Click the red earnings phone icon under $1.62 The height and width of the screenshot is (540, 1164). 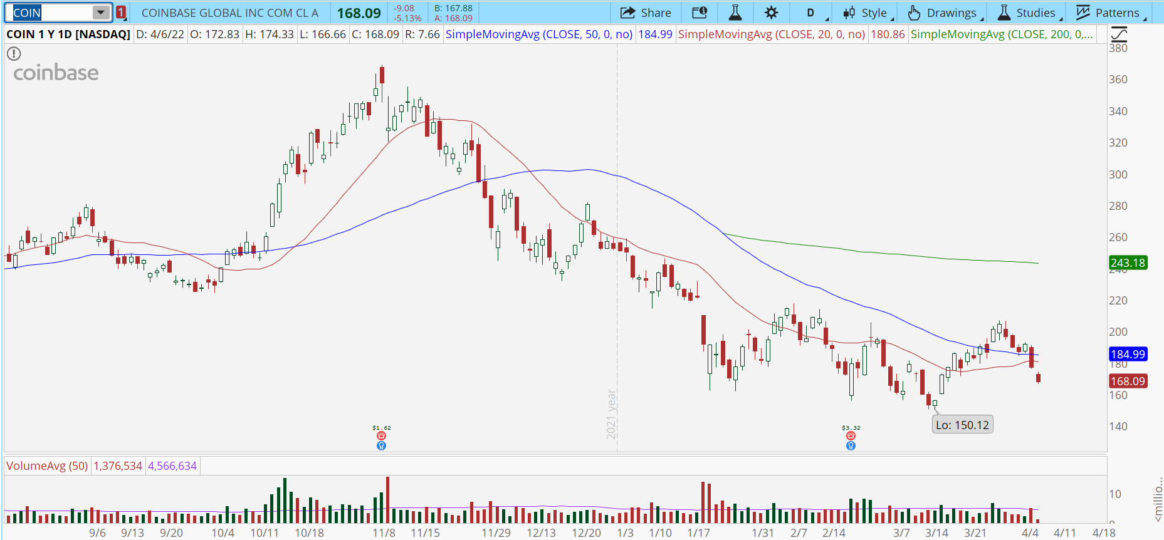tap(381, 436)
